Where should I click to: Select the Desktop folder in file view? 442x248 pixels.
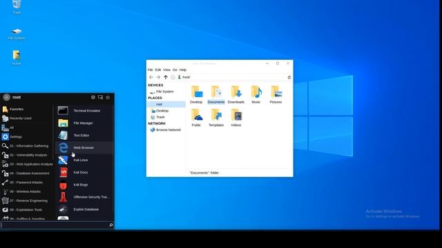196,95
